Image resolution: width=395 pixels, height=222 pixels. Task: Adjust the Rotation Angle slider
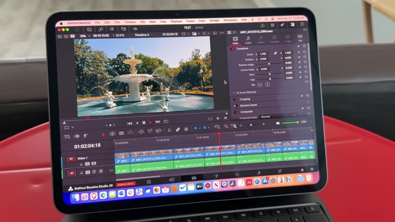click(269, 64)
